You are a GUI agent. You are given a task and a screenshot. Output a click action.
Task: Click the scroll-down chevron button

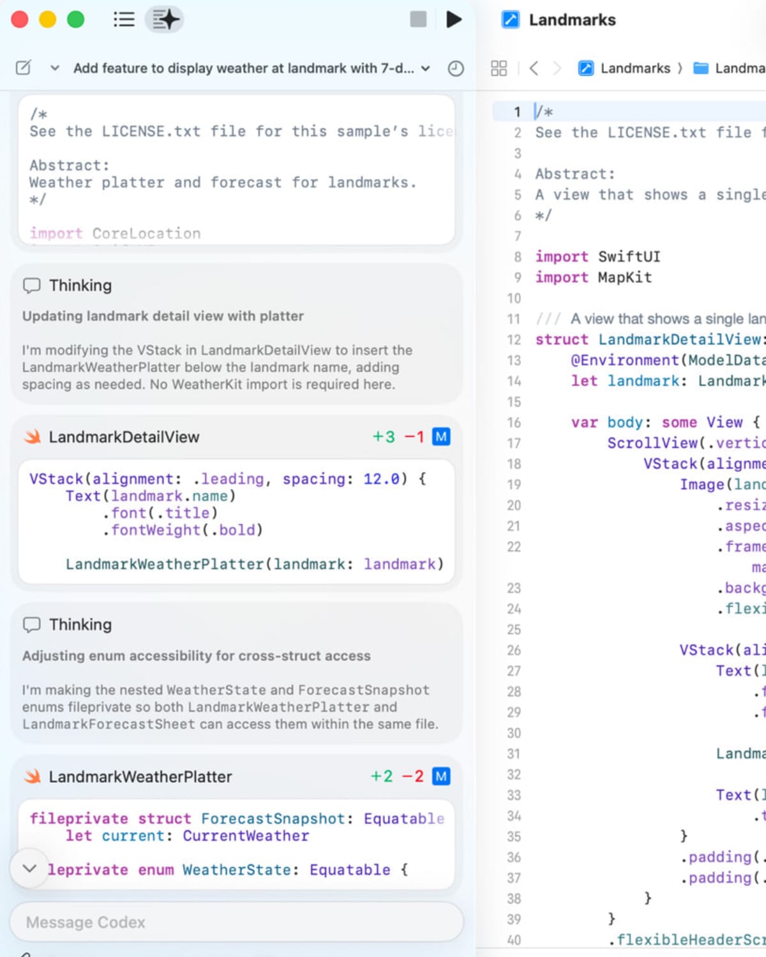[29, 868]
